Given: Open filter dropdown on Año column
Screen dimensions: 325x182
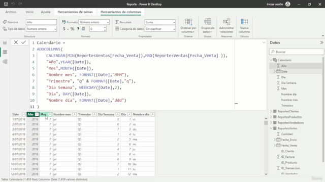Looking at the screenshot, I should (37, 114).
